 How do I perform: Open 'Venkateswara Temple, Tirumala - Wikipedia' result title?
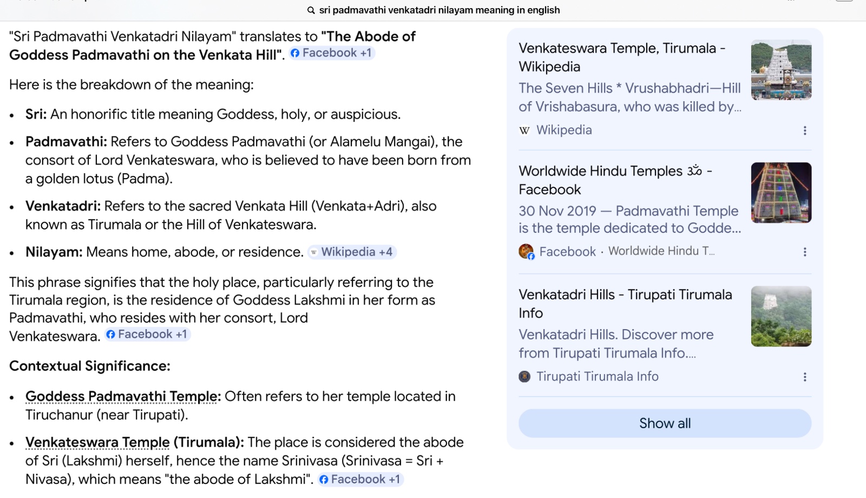coord(622,57)
